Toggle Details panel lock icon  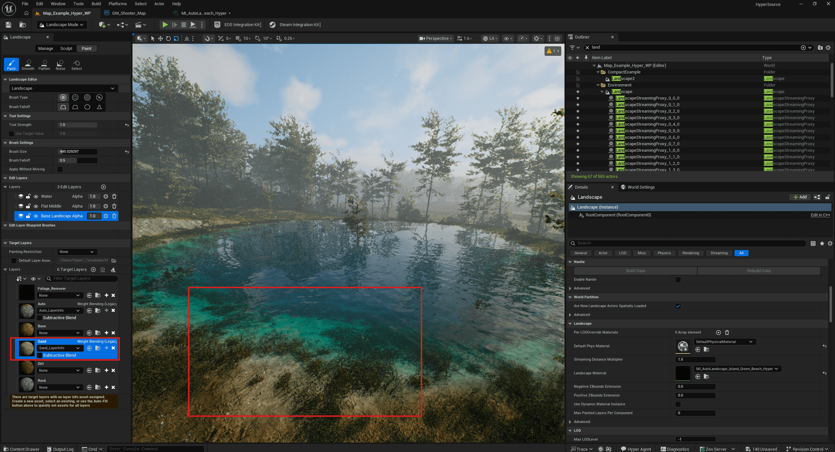point(827,197)
